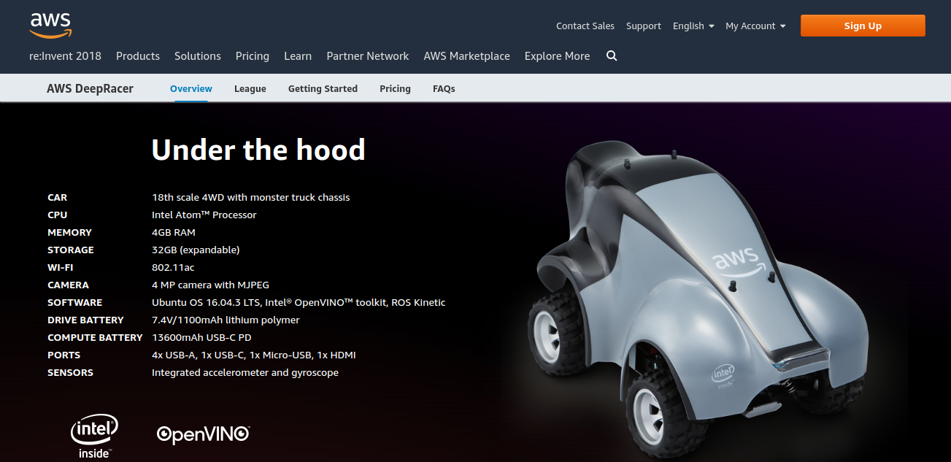
Task: Open the AWS Marketplace menu
Action: 467,55
